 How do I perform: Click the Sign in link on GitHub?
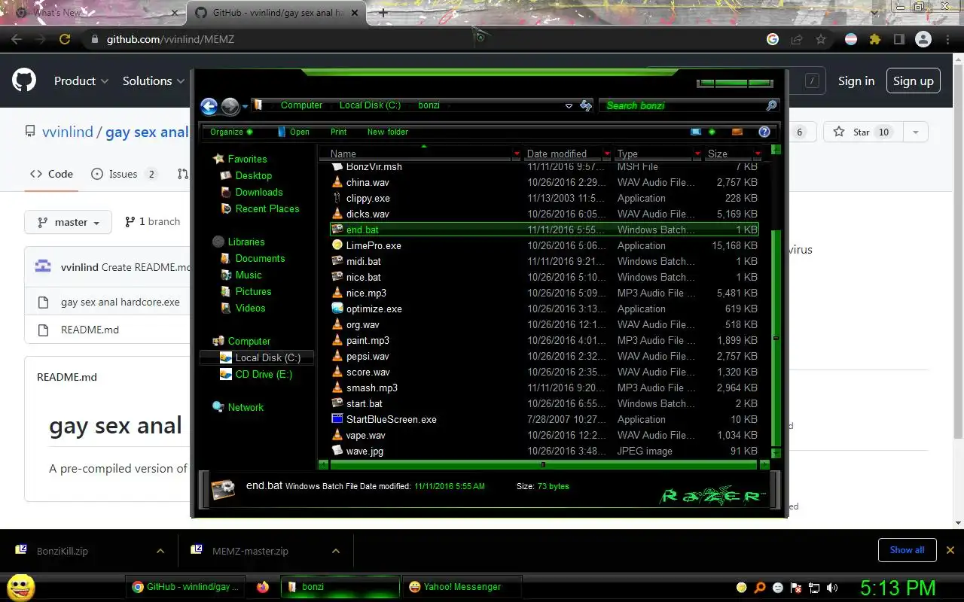point(856,81)
